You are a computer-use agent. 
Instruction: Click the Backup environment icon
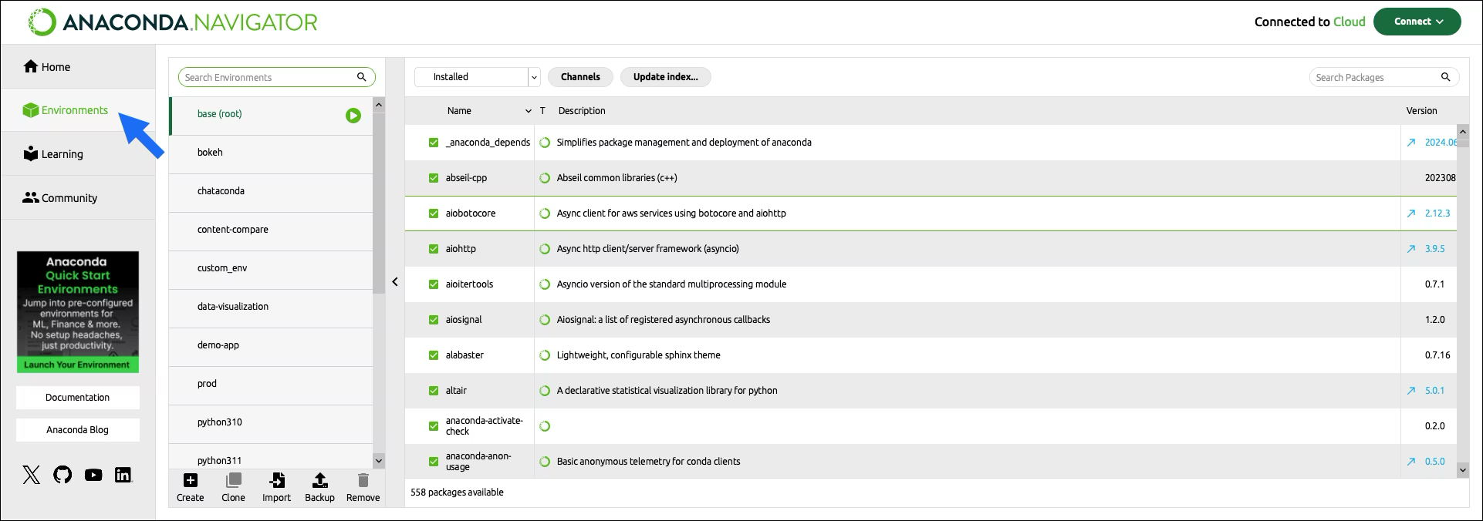coord(319,481)
